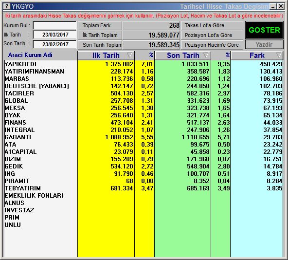Open Fark column sort arrow
Screen dimensions: 288x260
[279, 55]
